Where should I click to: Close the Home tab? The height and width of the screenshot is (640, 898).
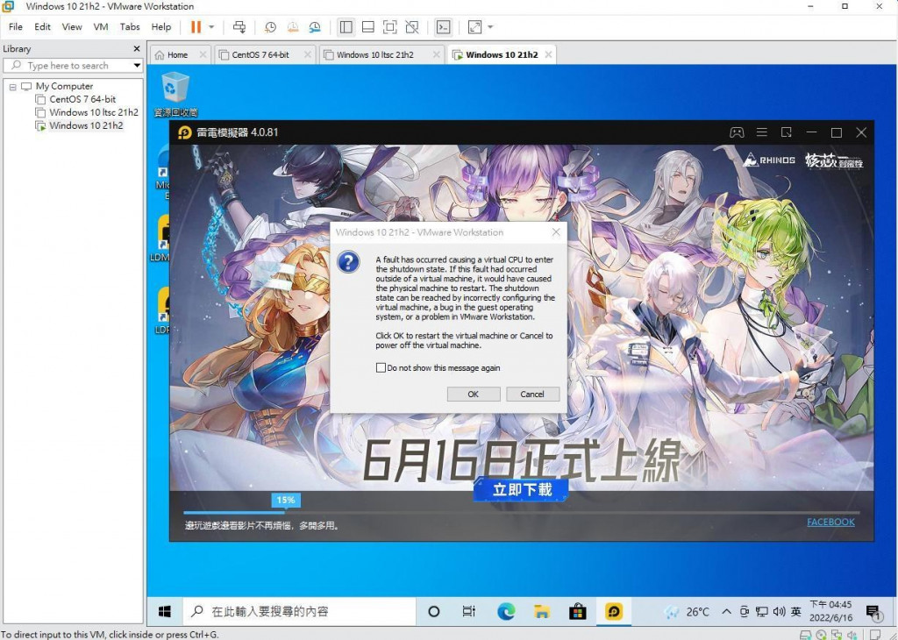[203, 54]
